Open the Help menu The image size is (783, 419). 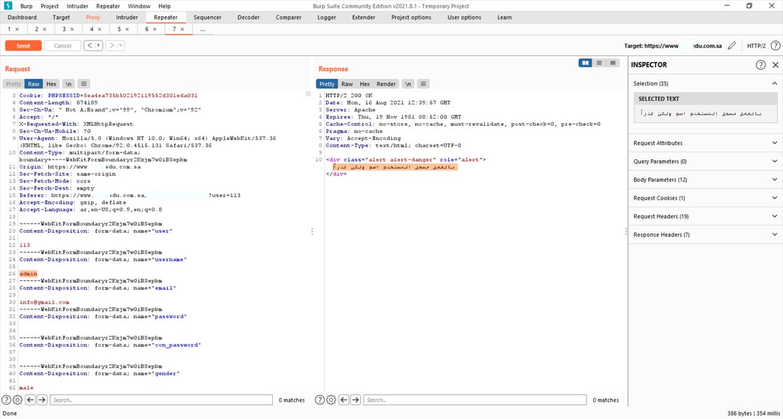pyautogui.click(x=164, y=6)
